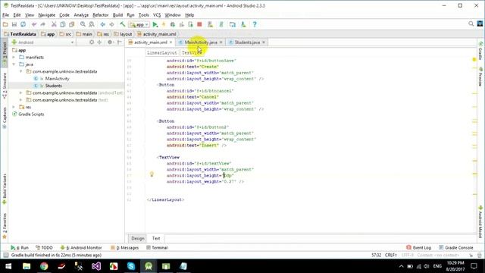
Task: Open Visual Studio from the taskbar
Action: pos(96,266)
